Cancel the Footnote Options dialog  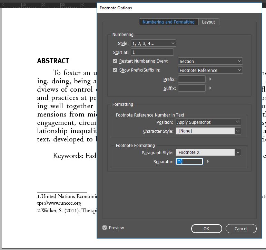tap(241, 229)
